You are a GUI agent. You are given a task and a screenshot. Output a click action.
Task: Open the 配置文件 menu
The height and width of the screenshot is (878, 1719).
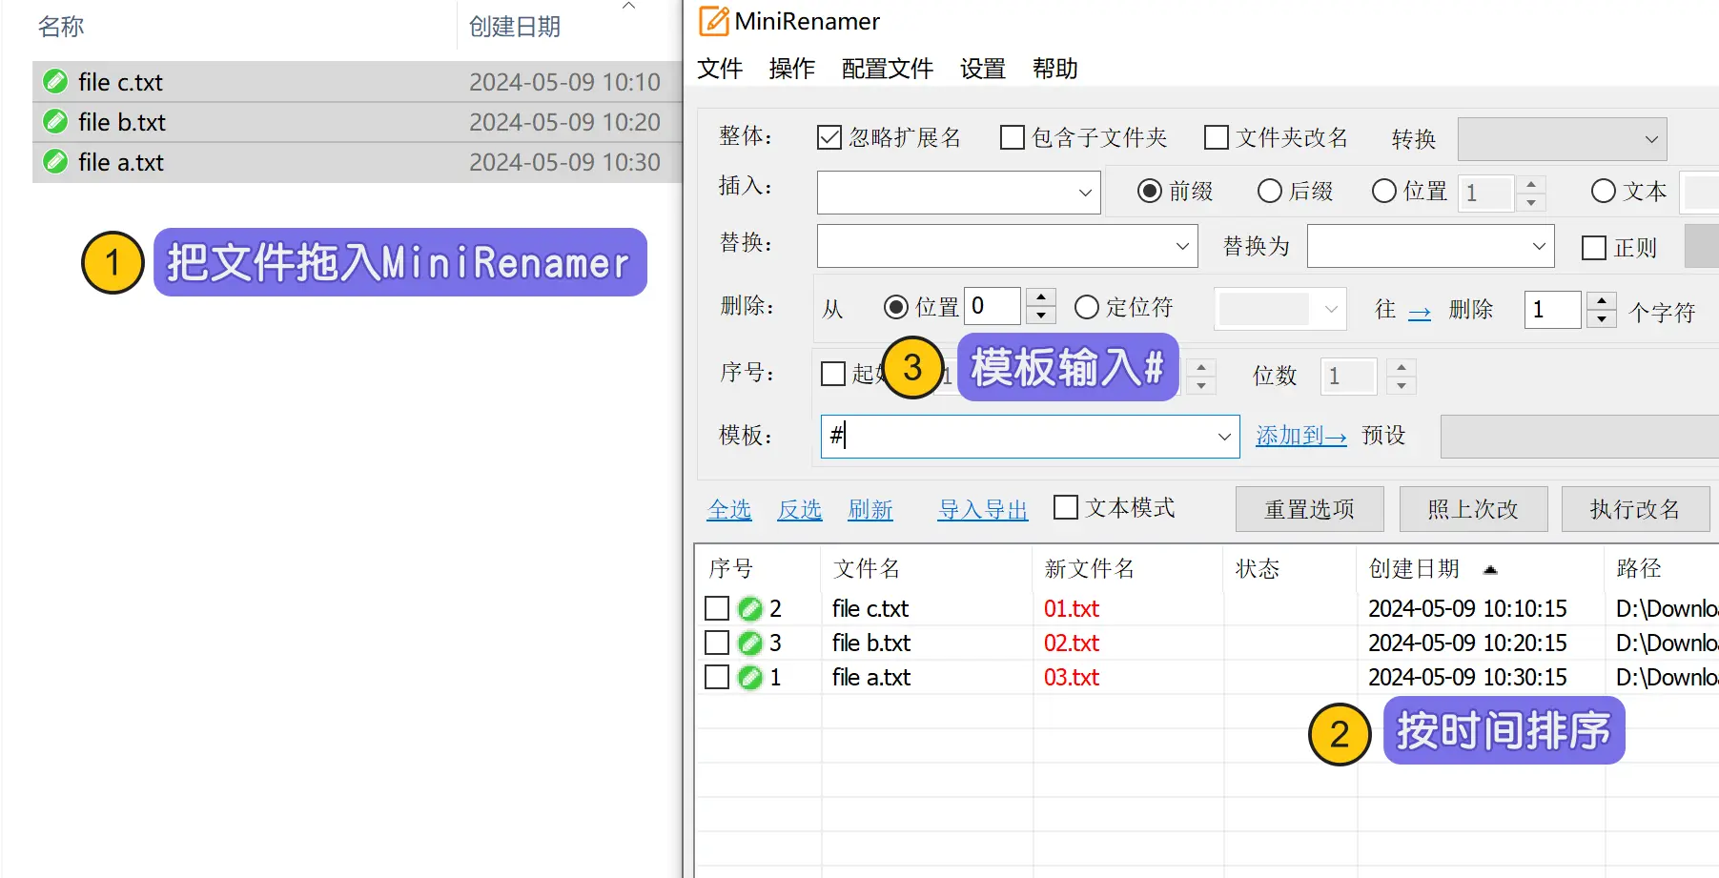click(x=887, y=69)
